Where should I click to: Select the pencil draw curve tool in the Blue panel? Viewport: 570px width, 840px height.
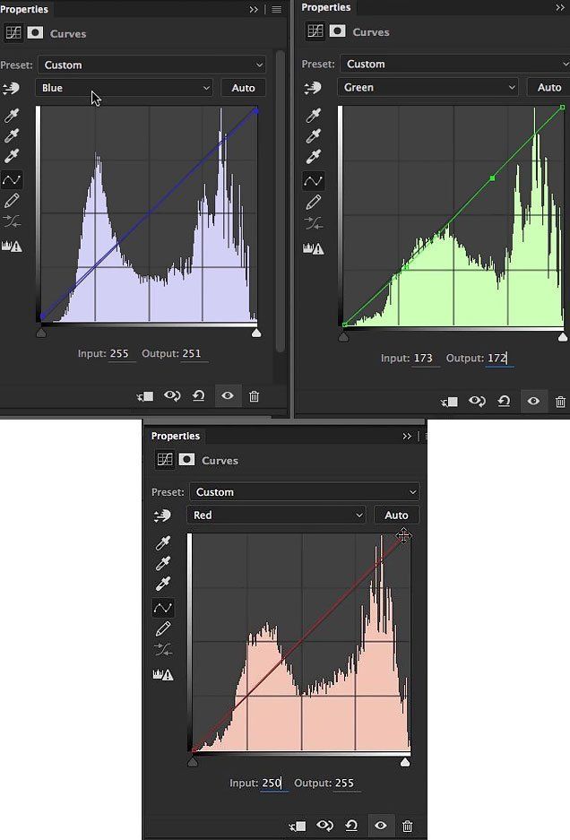point(12,201)
